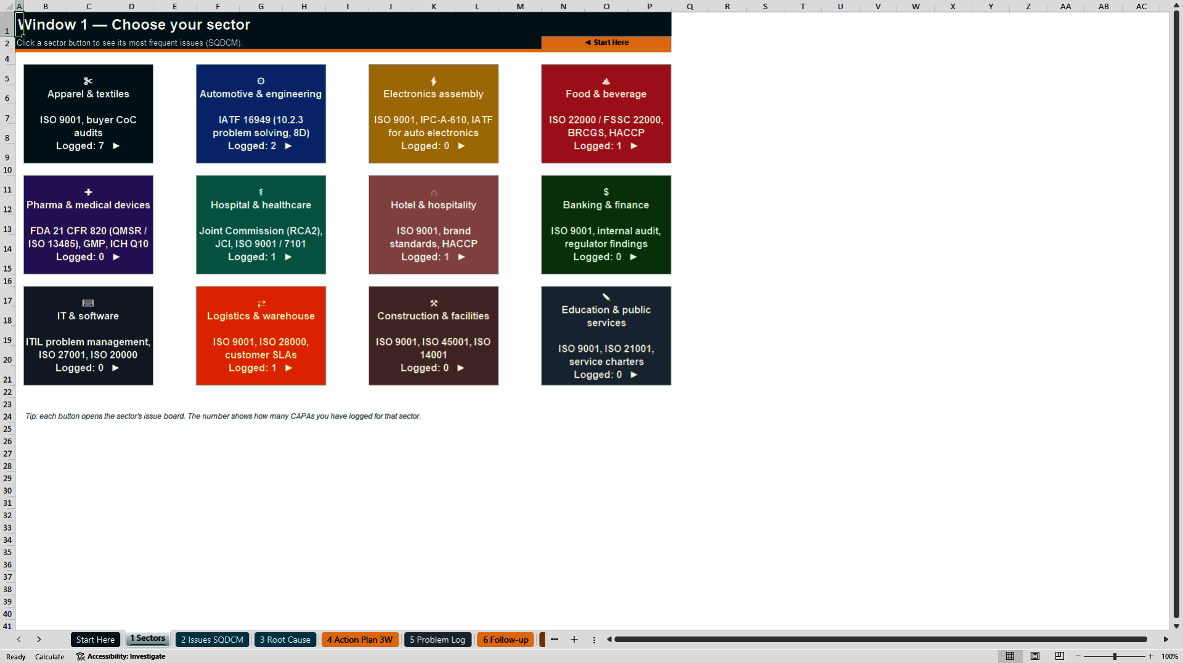Click the medical staff icon on Hospital card

(261, 192)
